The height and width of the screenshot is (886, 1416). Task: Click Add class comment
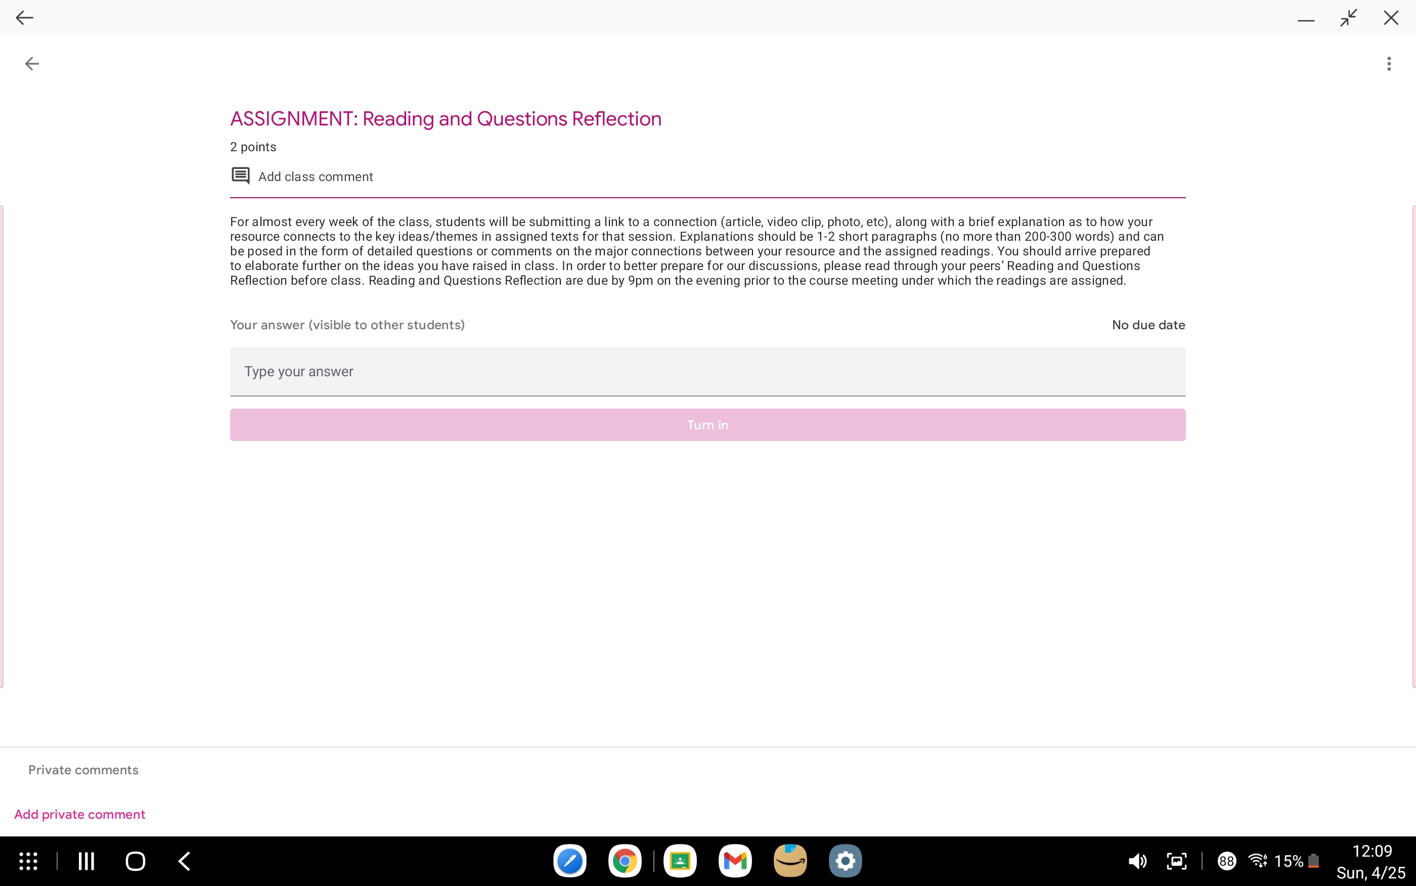pyautogui.click(x=315, y=176)
